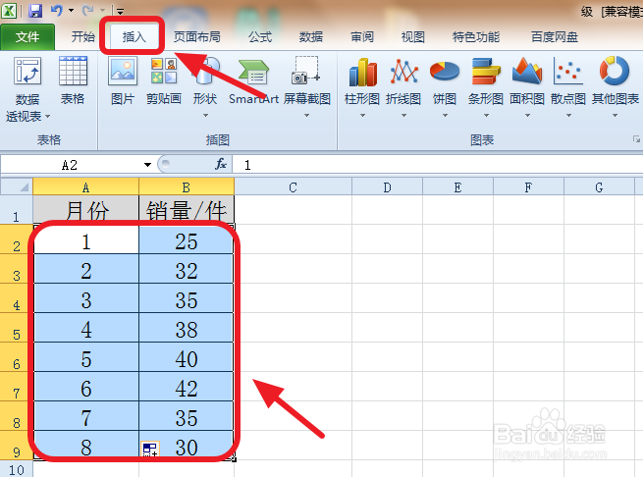This screenshot has height=477, width=643.
Task: Open the 特色功能 tab
Action: point(476,37)
